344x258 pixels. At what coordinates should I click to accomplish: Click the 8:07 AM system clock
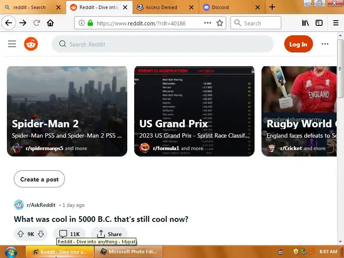coord(328,252)
